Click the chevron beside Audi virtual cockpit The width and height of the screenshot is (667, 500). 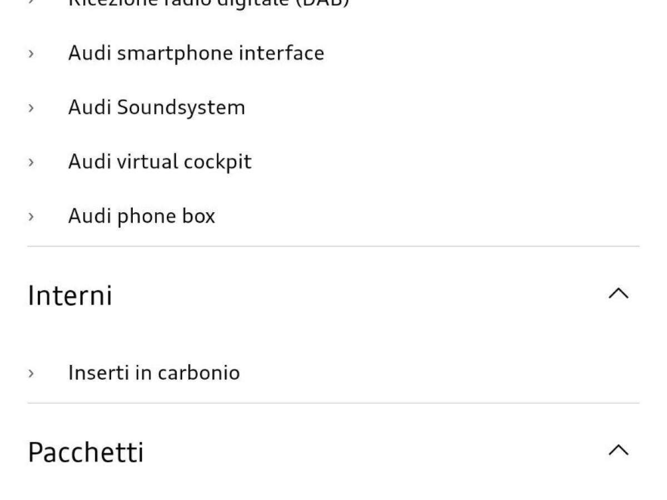pyautogui.click(x=31, y=162)
